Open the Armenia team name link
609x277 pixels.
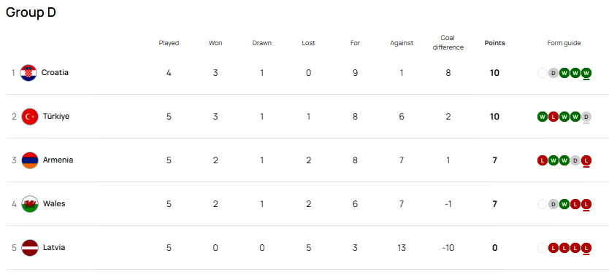coord(58,160)
